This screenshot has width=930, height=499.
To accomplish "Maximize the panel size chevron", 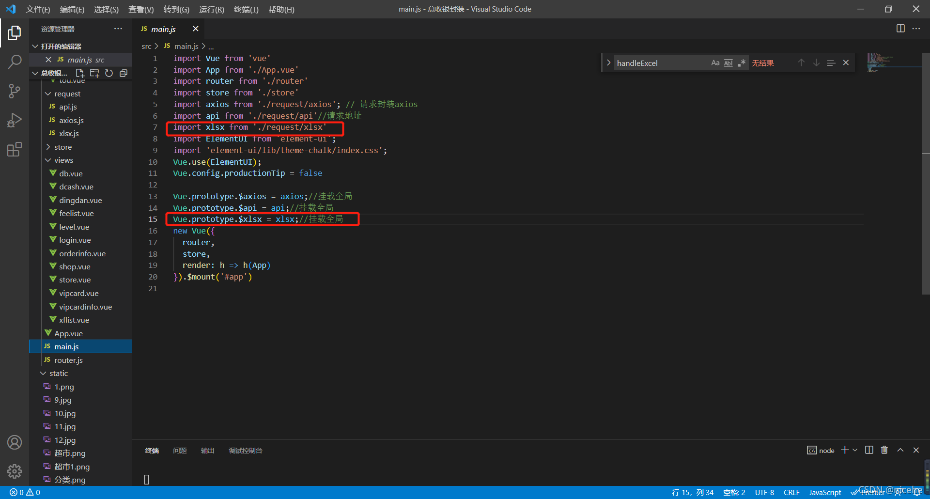I will [900, 450].
